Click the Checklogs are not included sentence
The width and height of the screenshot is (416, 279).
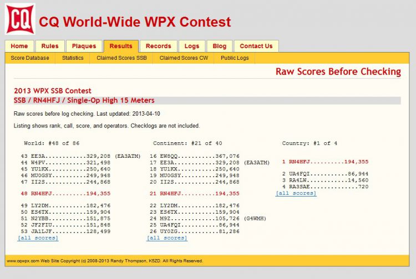pos(165,126)
